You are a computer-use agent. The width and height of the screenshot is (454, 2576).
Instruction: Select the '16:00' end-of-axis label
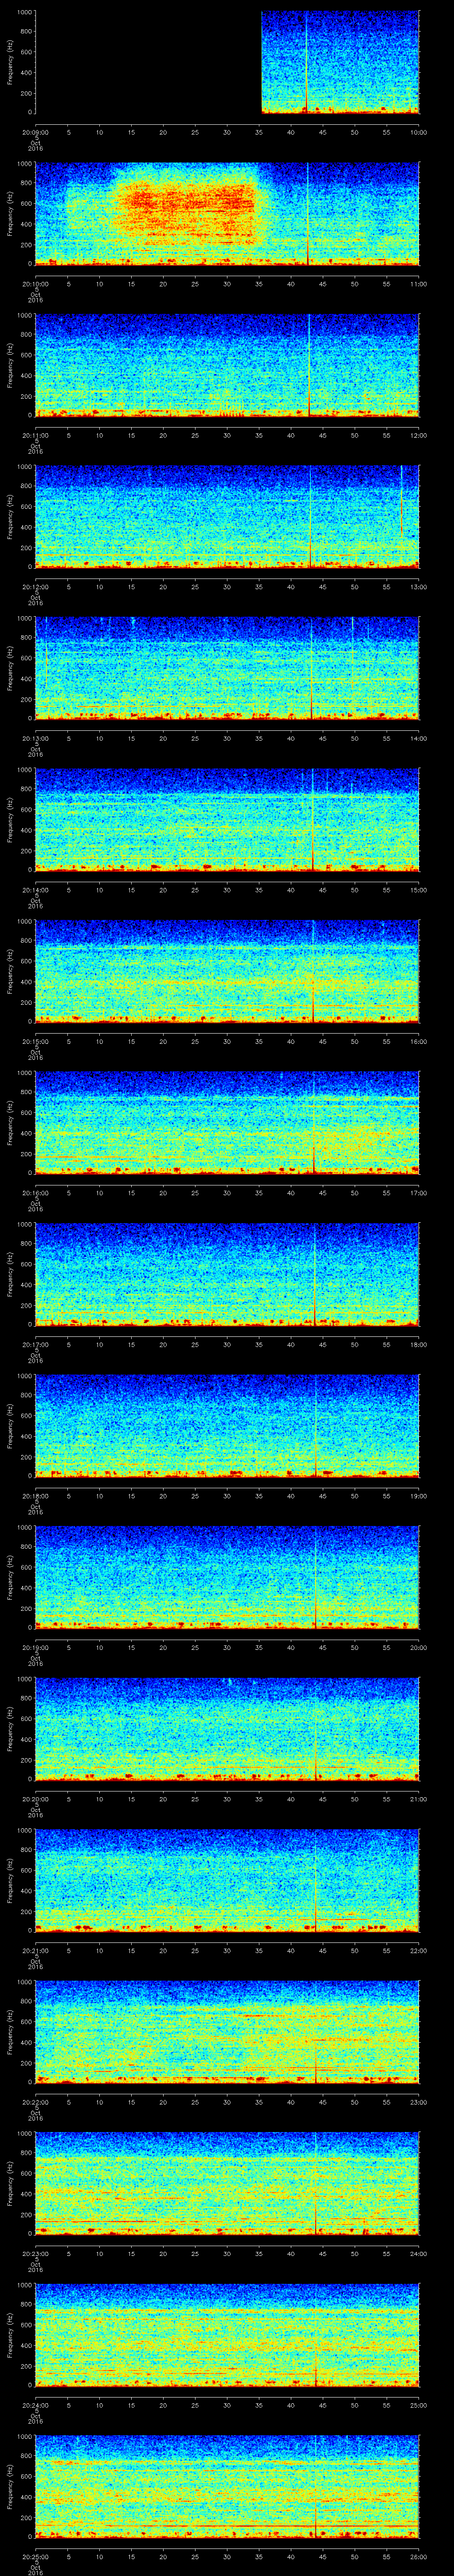[419, 1041]
